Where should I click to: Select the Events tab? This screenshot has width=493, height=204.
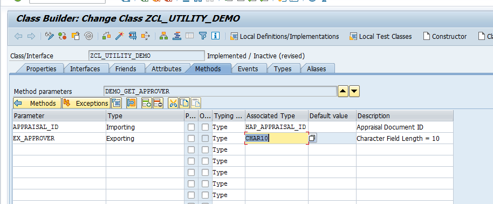coord(248,69)
